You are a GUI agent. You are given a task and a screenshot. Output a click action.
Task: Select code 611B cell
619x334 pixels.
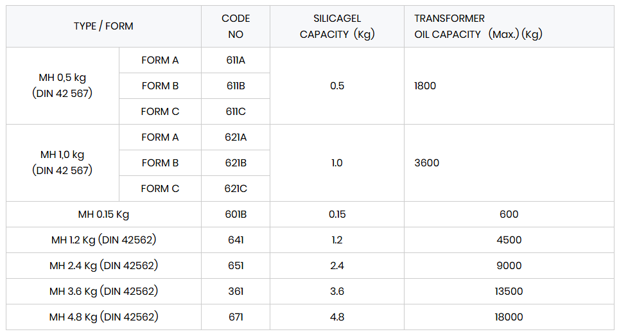[x=236, y=85]
